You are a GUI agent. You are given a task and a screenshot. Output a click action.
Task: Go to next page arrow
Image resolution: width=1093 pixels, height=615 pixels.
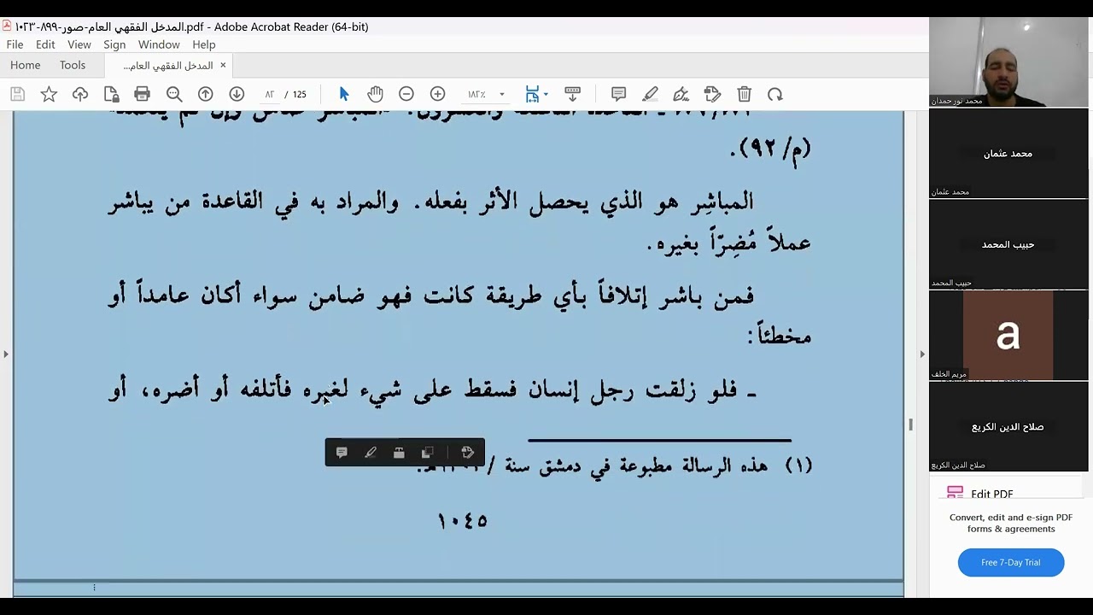pyautogui.click(x=237, y=94)
